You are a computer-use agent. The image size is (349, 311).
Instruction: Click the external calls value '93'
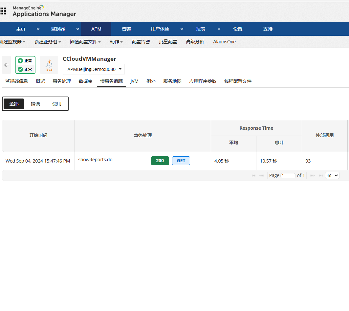[308, 161]
